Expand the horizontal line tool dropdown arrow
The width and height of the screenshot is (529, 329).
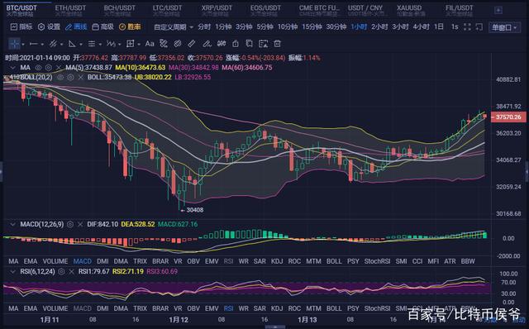(42, 44)
